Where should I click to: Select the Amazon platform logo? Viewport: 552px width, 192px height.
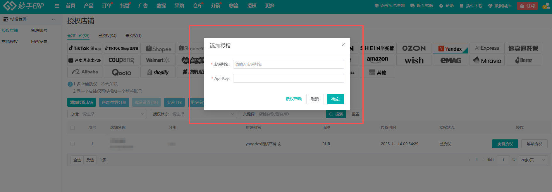pos(377,60)
